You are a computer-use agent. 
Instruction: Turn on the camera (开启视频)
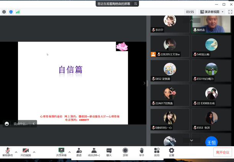pos(26,151)
